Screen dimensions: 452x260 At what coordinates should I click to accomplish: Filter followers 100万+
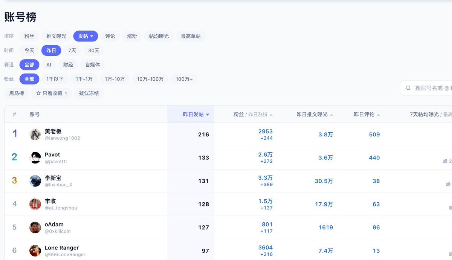point(184,79)
